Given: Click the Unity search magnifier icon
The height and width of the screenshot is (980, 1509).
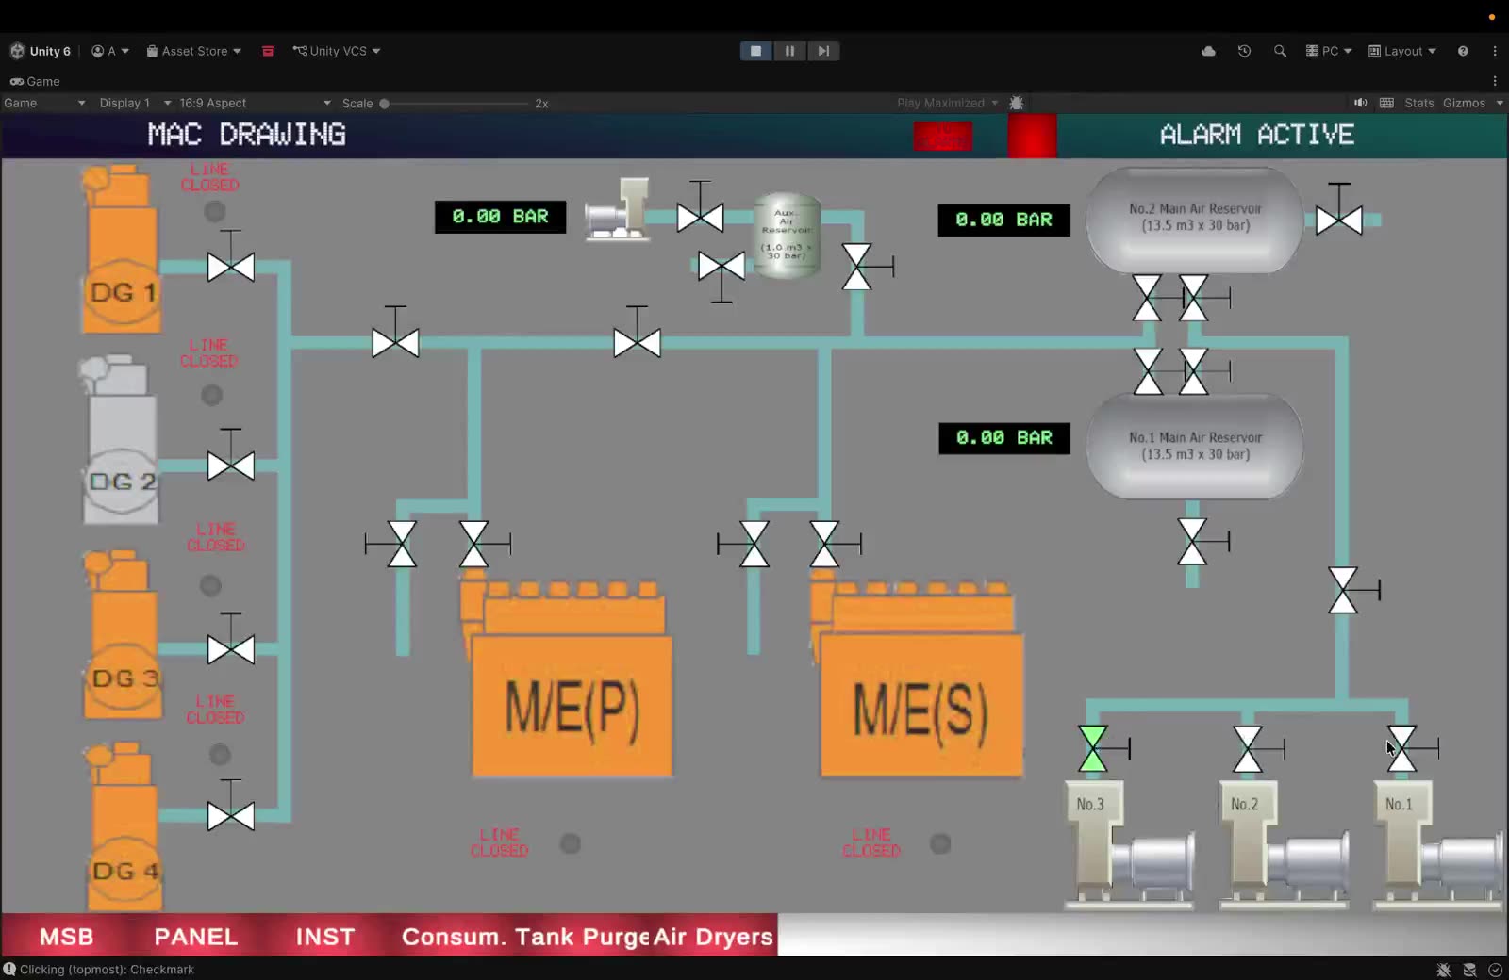Looking at the screenshot, I should tap(1280, 51).
